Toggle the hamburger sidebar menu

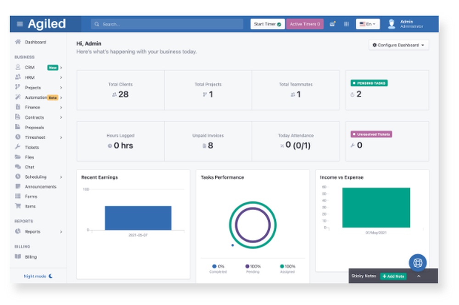click(x=20, y=24)
